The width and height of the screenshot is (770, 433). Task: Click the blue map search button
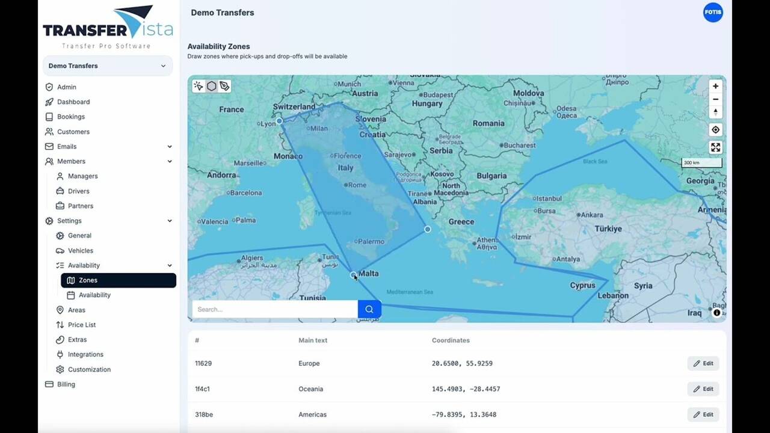tap(369, 309)
